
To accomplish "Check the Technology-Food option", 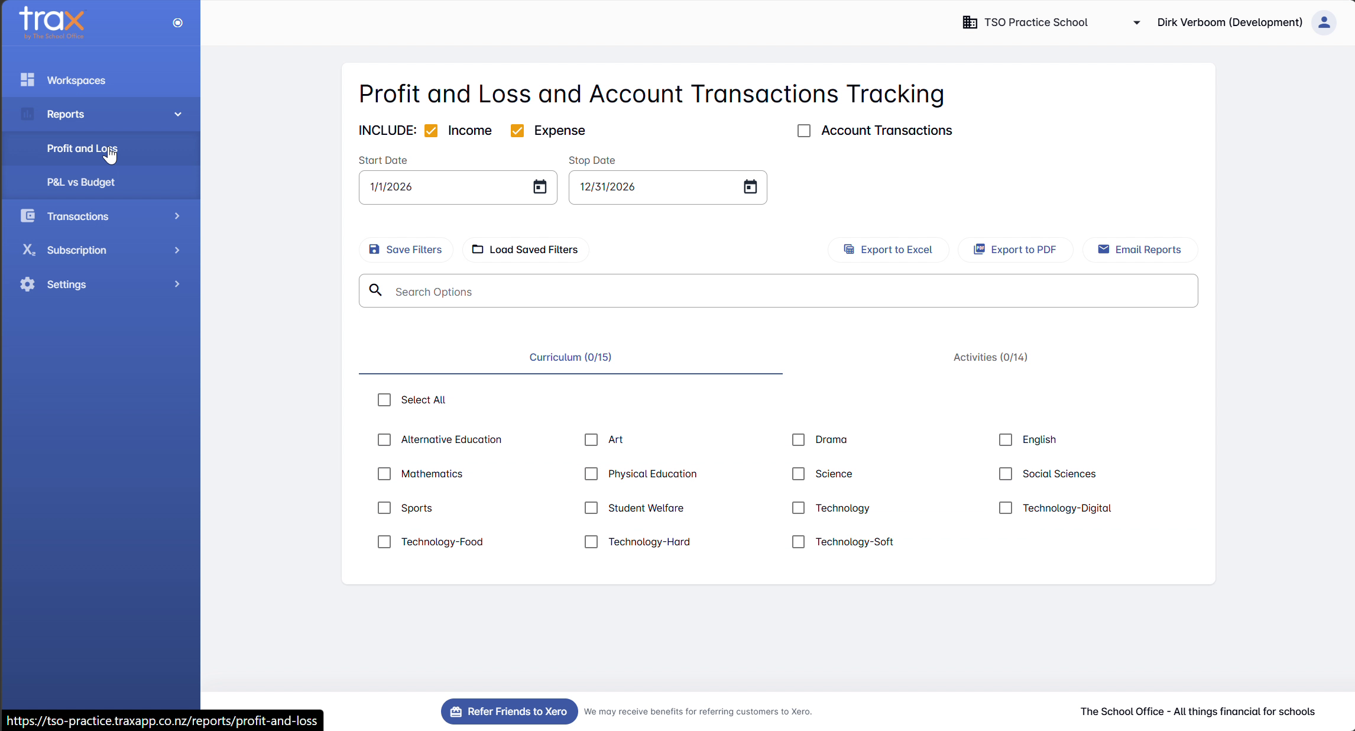I will point(384,542).
